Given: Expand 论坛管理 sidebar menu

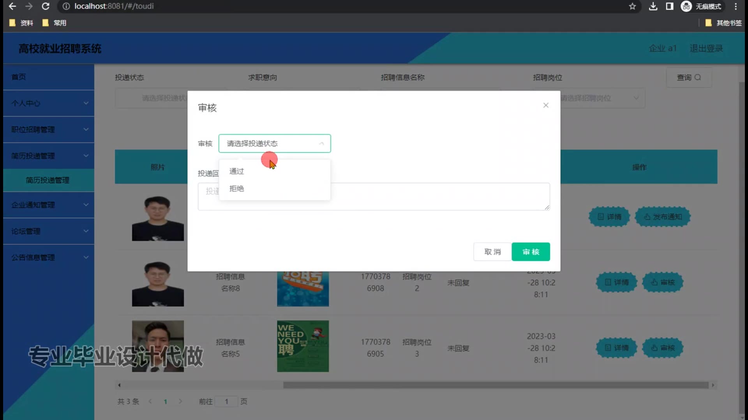Looking at the screenshot, I should click(49, 231).
